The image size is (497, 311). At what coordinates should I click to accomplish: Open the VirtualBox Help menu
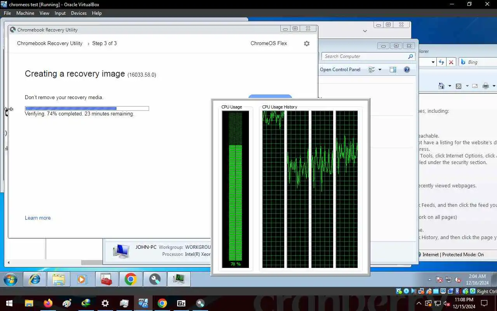click(97, 13)
